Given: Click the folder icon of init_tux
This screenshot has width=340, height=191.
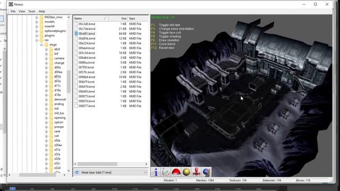Looking at the screenshot, I should click(51, 113).
